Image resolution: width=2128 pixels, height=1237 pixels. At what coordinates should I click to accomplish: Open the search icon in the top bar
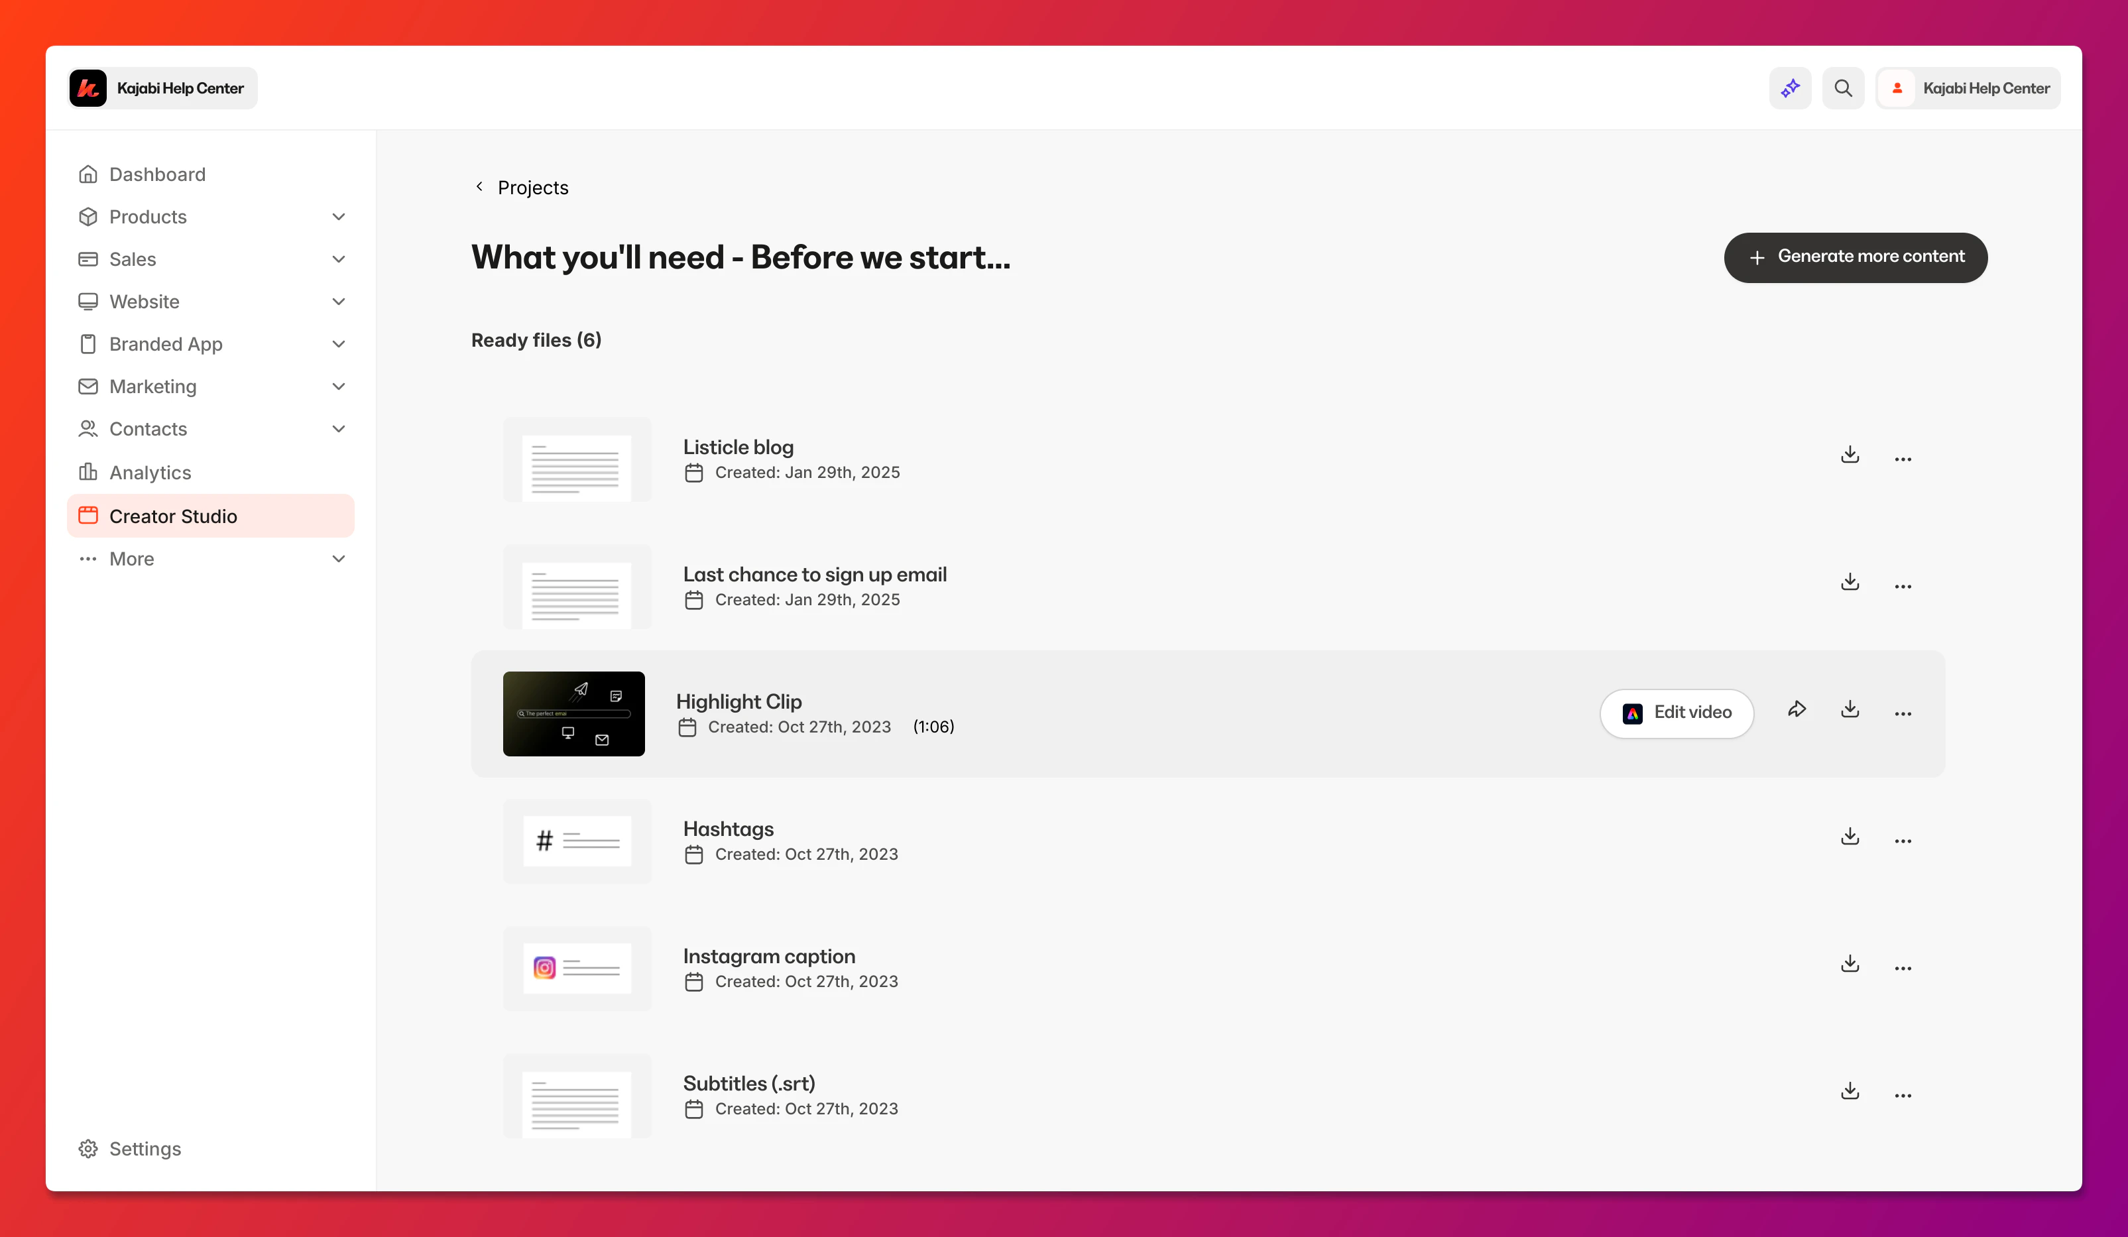coord(1844,87)
